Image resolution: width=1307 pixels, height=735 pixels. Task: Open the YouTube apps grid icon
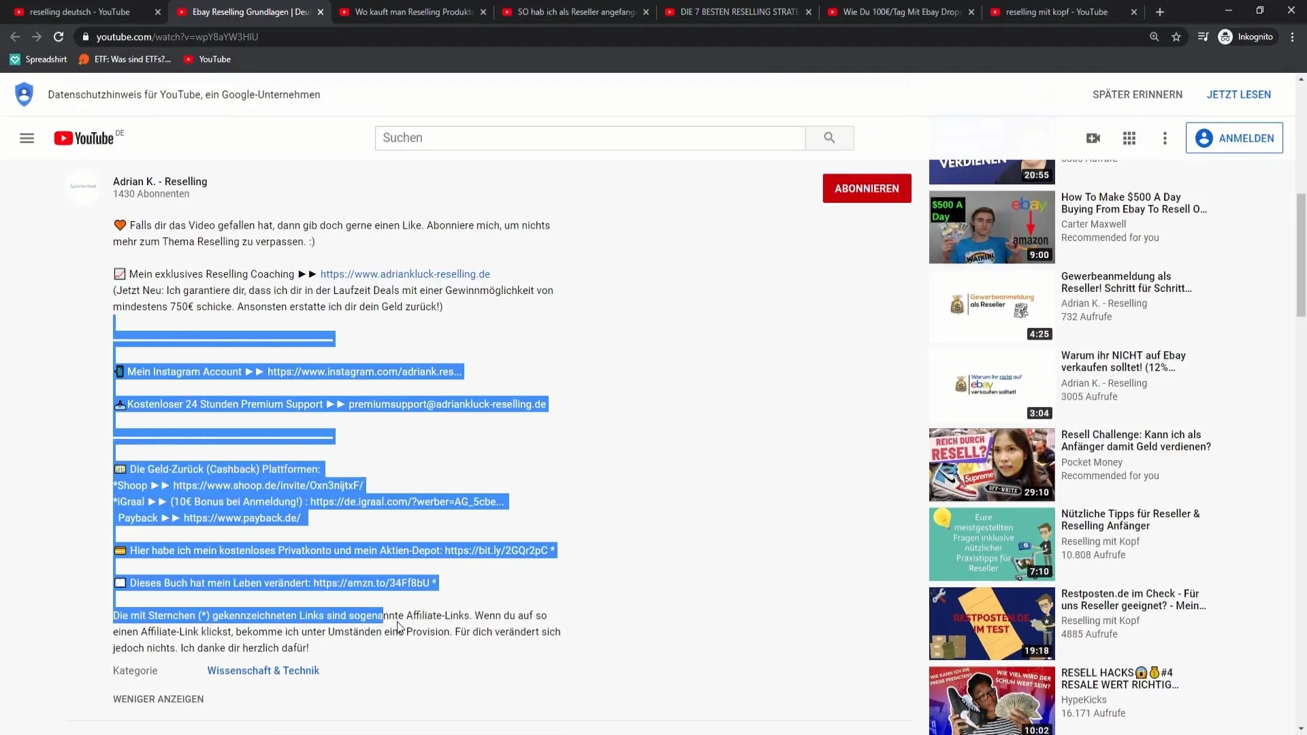[x=1129, y=138]
